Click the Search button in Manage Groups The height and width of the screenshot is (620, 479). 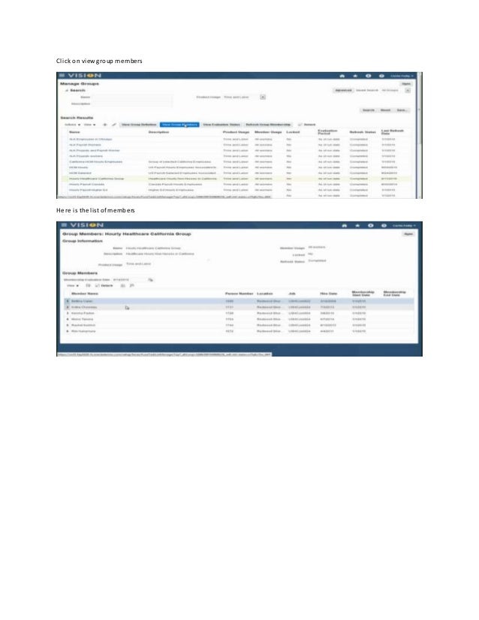coord(368,110)
